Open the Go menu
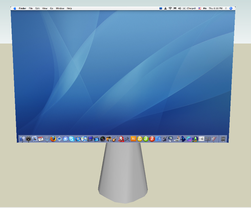Image resolution: width=251 pixels, height=208 pixels. click(x=51, y=8)
